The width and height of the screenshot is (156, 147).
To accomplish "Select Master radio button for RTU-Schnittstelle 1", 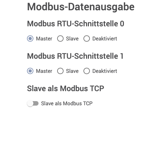I will pyautogui.click(x=30, y=71).
